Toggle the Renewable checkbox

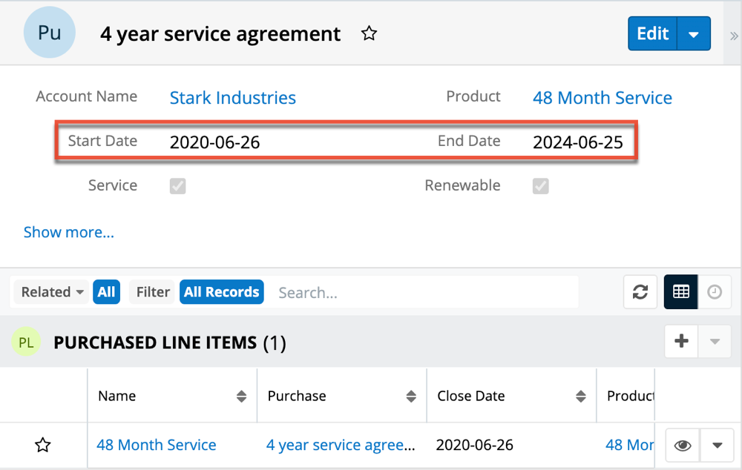(x=541, y=186)
